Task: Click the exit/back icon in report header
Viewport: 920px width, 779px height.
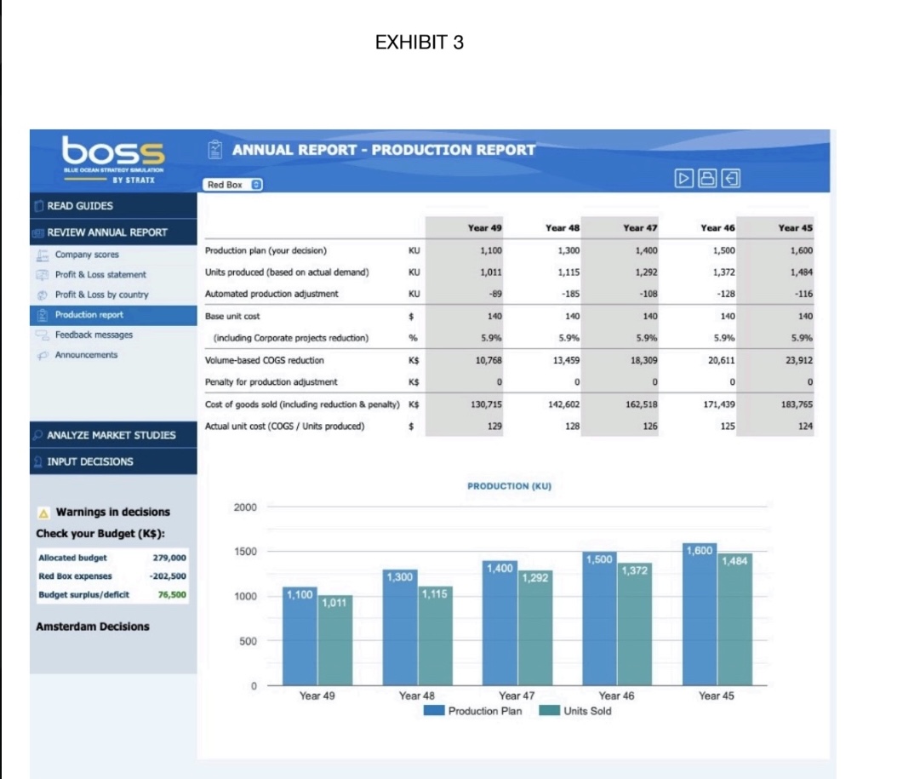Action: coord(730,178)
